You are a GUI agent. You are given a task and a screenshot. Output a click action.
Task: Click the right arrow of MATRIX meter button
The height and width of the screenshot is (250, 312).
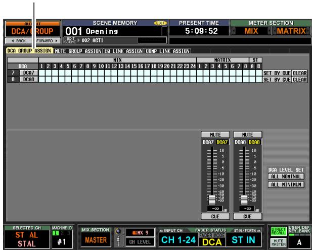click(x=308, y=31)
